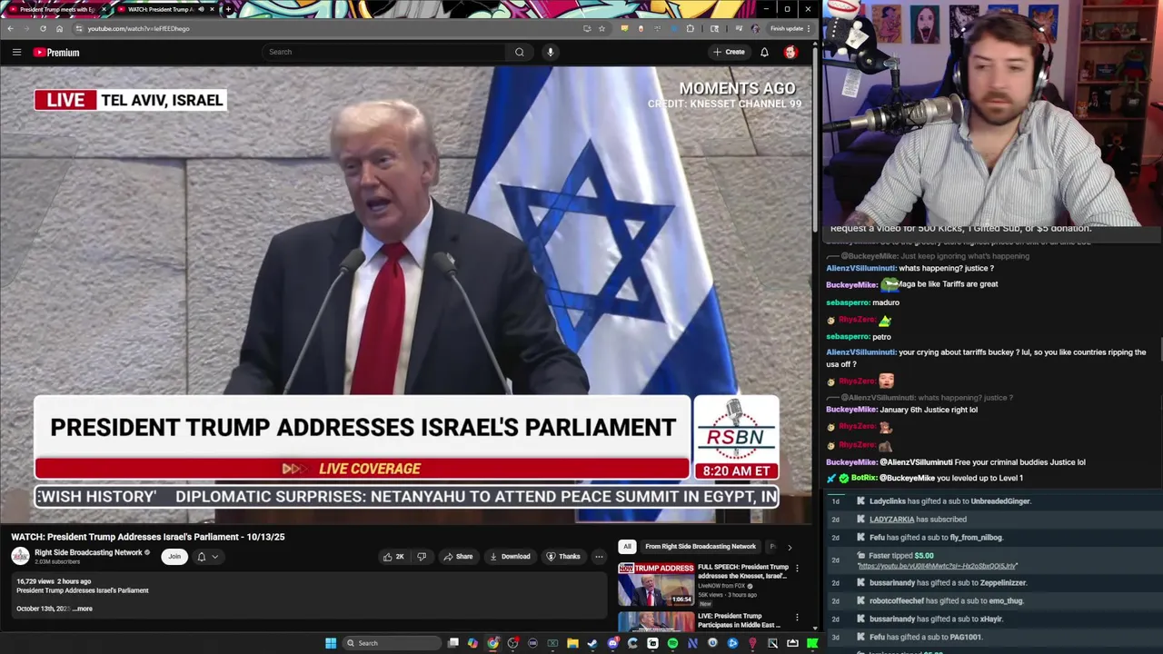Viewport: 1163px width, 654px height.
Task: Focus the YouTube search field
Action: (x=384, y=52)
